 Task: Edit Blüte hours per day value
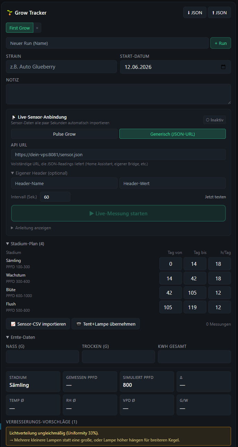pos(220,293)
